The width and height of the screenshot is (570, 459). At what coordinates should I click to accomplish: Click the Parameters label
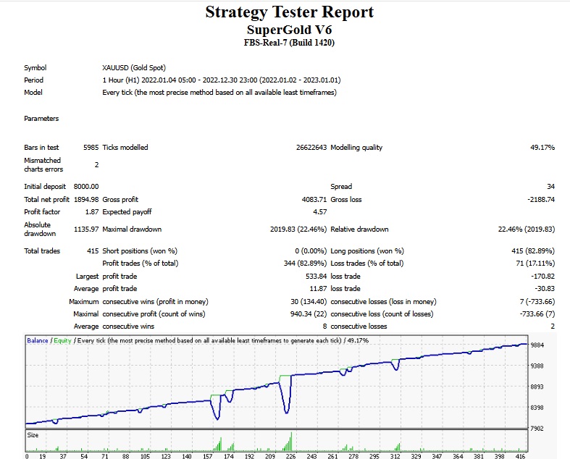coord(41,119)
